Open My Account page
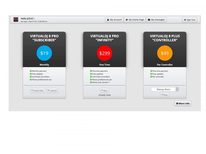 [114, 20]
